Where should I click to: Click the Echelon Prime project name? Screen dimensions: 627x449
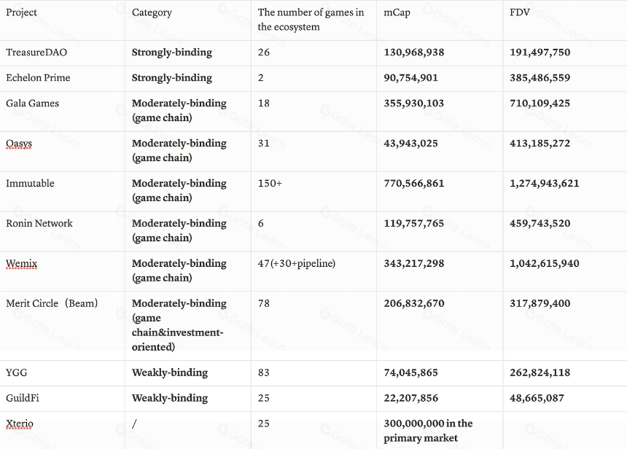38,78
